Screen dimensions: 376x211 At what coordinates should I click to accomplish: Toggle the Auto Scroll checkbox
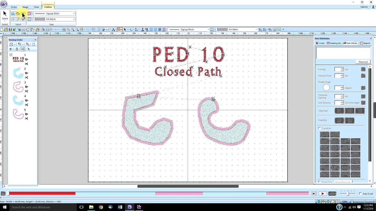coord(360,194)
